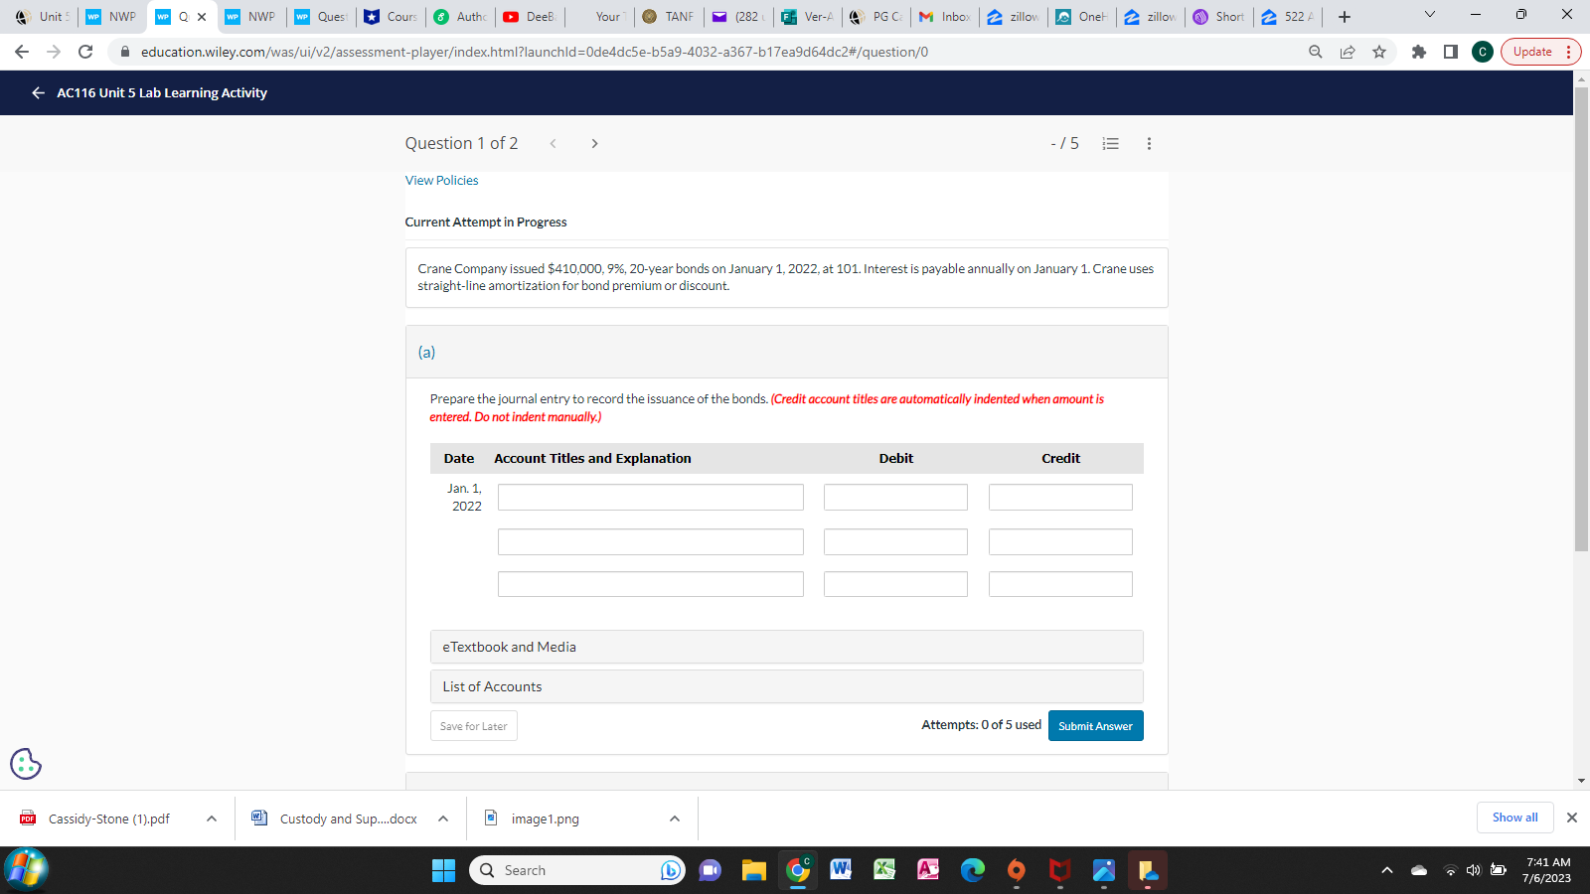Click the bookmark star in the address bar
Screen dimensions: 1590x894
[x=1379, y=52]
